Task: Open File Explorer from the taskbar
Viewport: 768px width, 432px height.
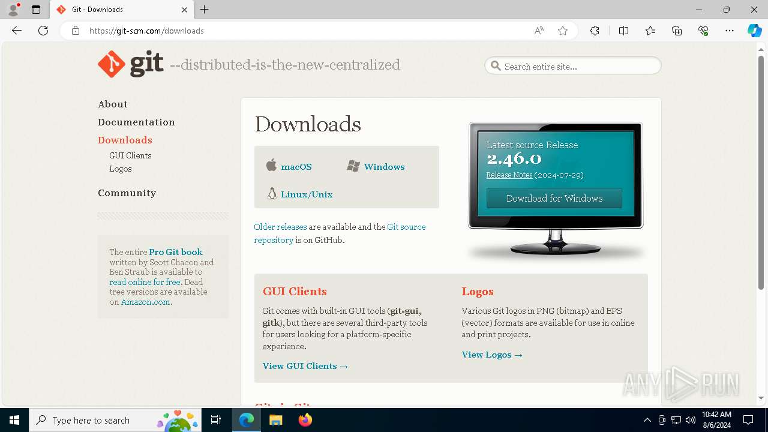Action: [x=275, y=420]
